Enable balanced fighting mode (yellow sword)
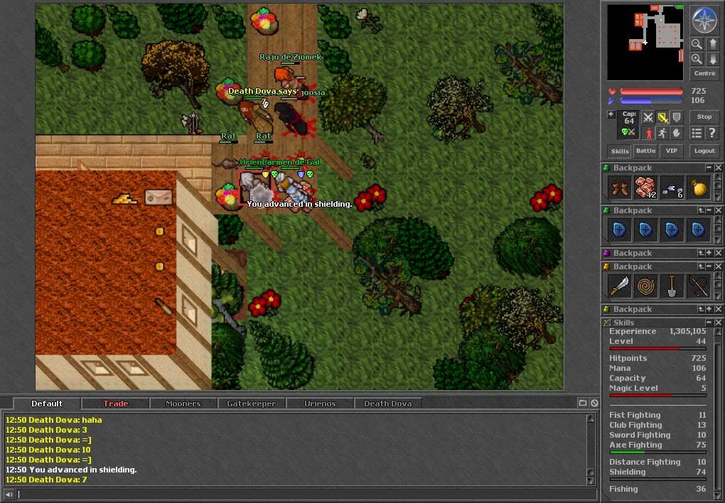The width and height of the screenshot is (725, 503). pos(662,117)
